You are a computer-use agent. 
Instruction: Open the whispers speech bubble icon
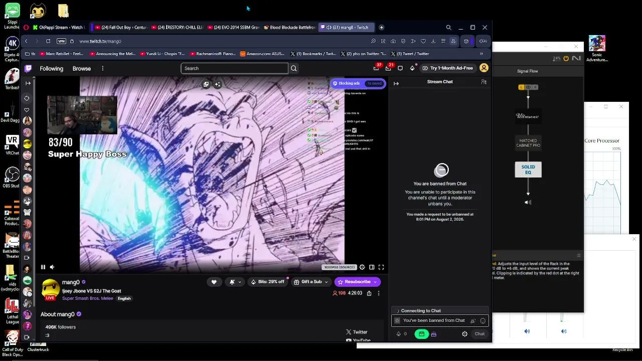click(x=400, y=68)
